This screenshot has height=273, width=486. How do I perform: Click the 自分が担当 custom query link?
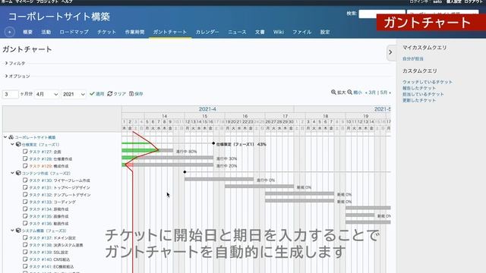[413, 58]
